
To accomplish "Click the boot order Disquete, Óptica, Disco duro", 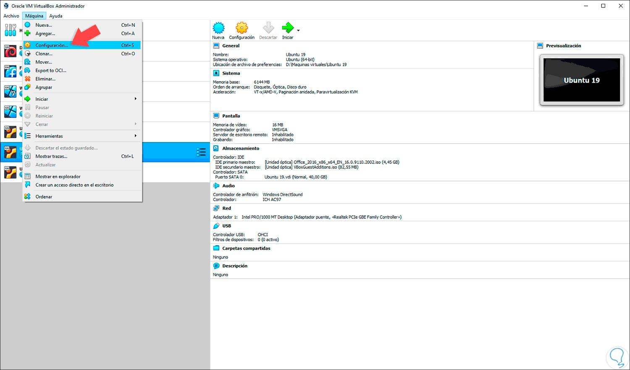I will point(280,87).
